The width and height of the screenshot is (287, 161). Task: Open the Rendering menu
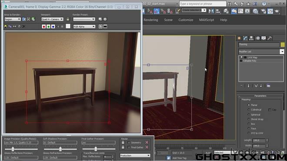coord(150,20)
